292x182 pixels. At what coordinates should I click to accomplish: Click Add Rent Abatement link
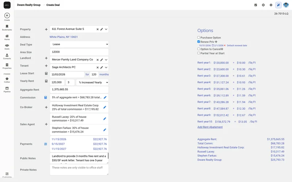tap(210, 127)
